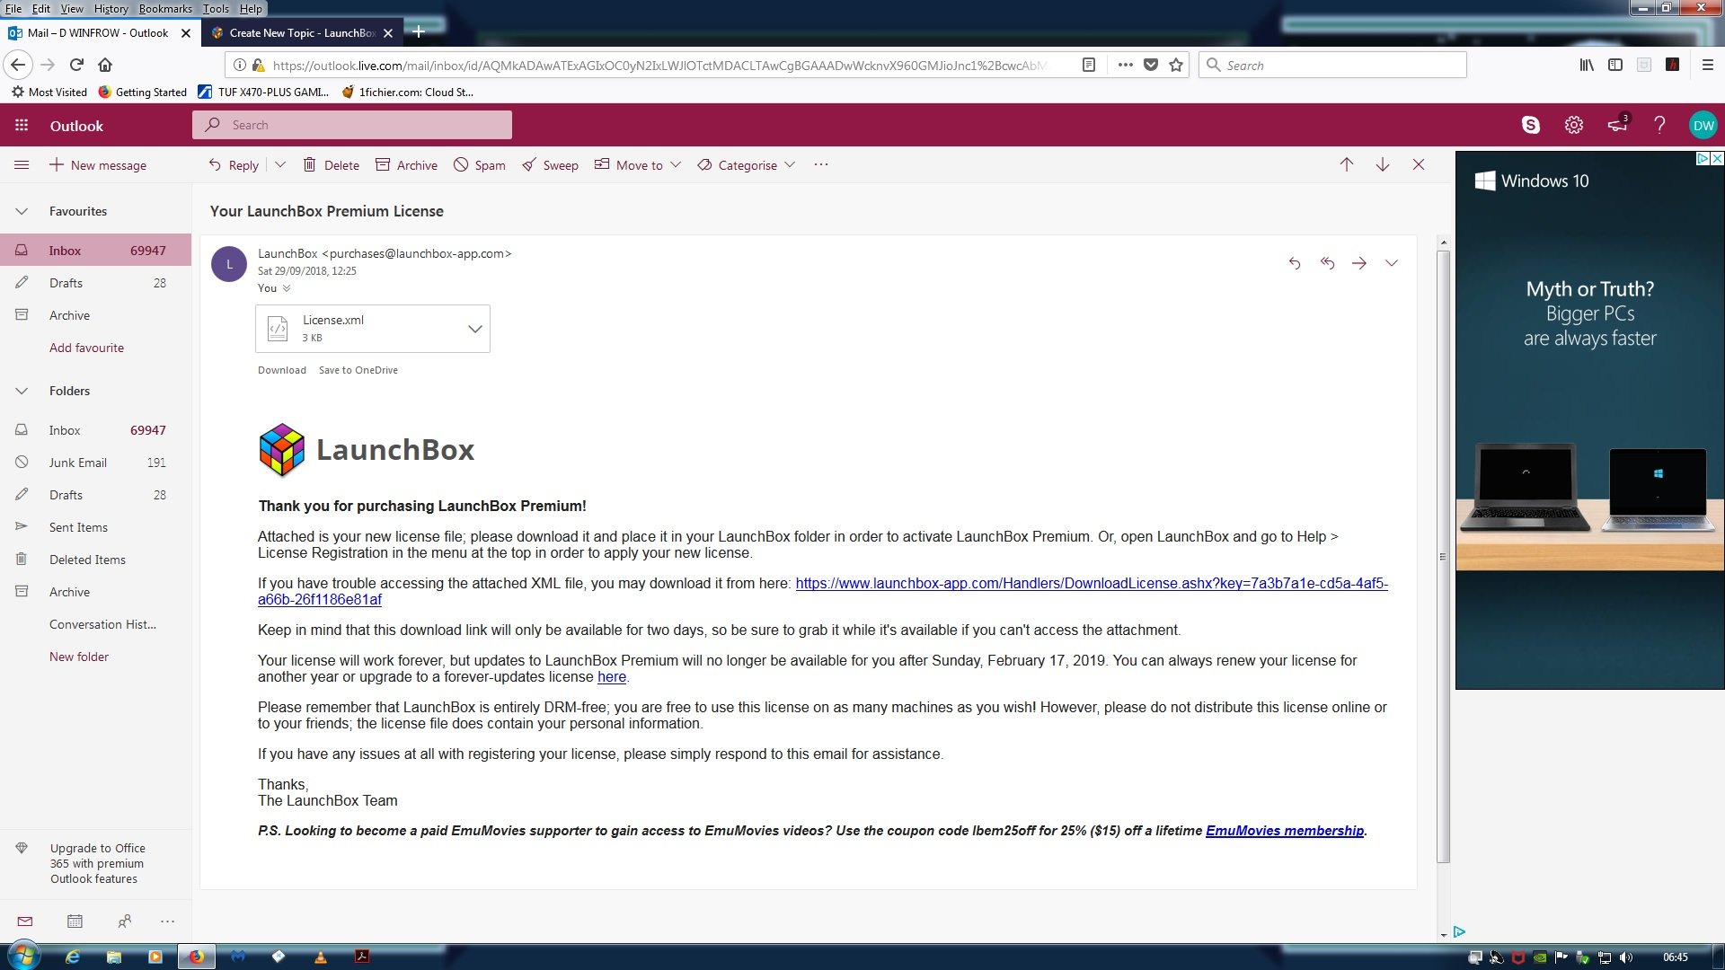Image resolution: width=1725 pixels, height=970 pixels.
Task: Open the Firefox Bookmarks menu
Action: 165,9
